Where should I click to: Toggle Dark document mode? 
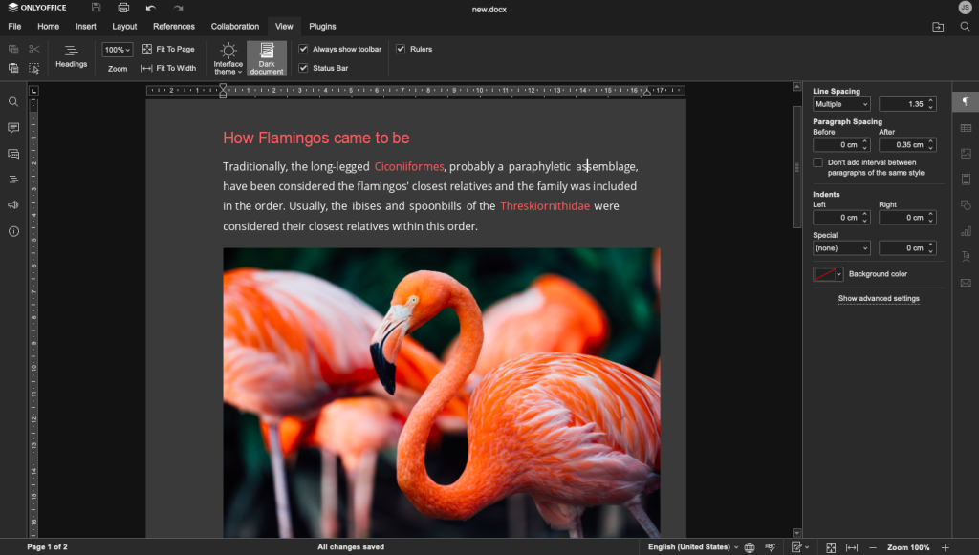click(x=267, y=58)
